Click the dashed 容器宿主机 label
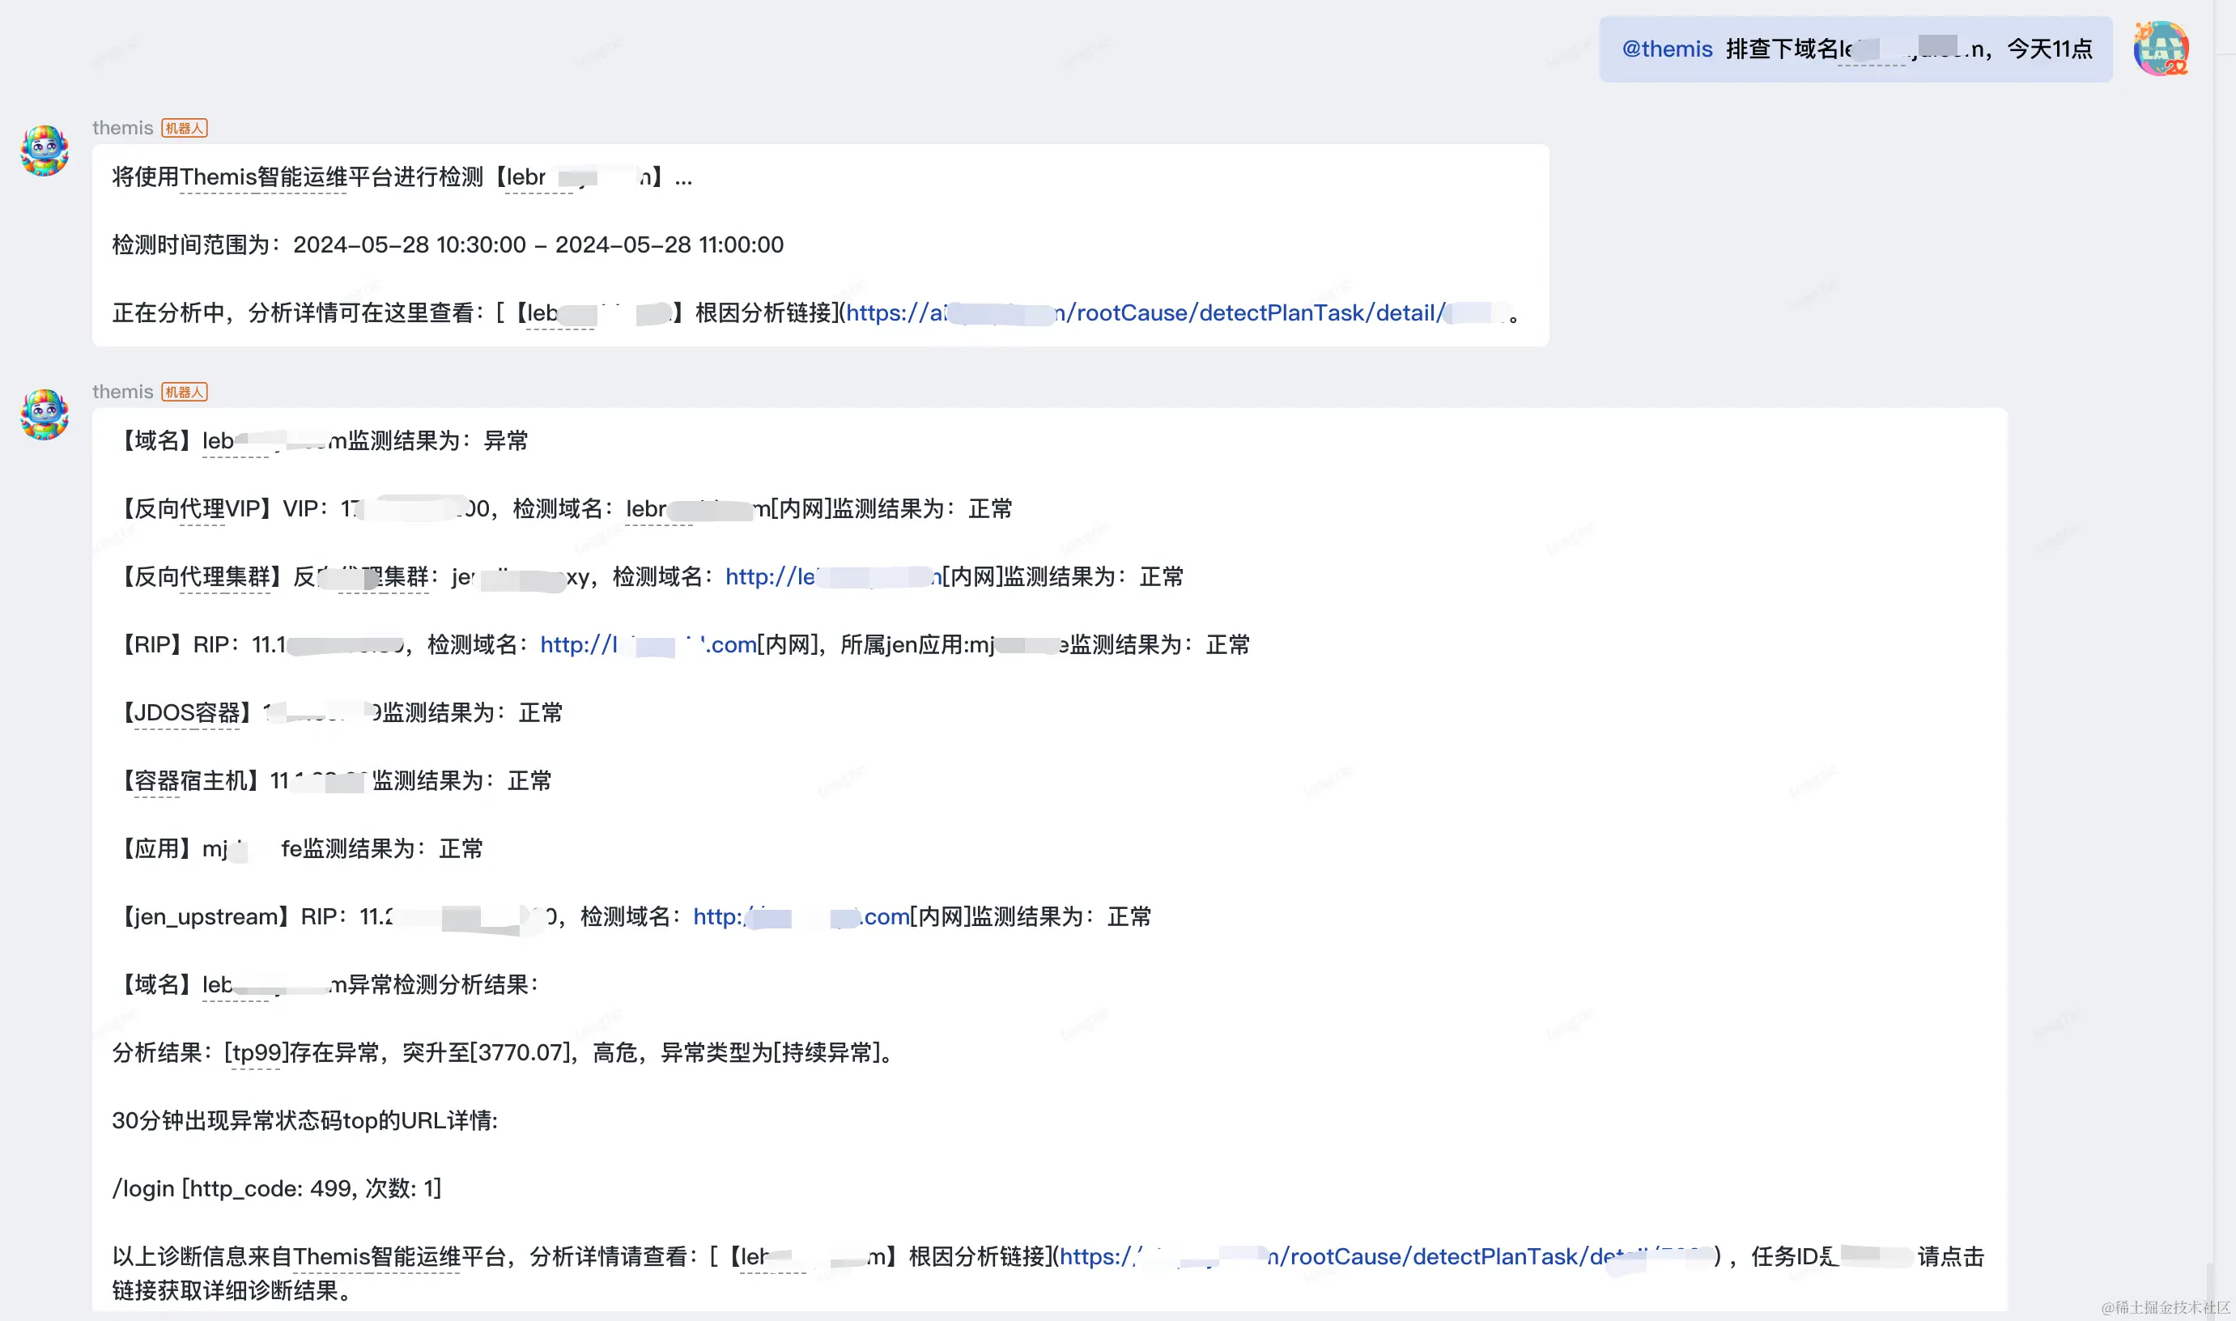Viewport: 2236px width, 1321px height. [x=191, y=780]
